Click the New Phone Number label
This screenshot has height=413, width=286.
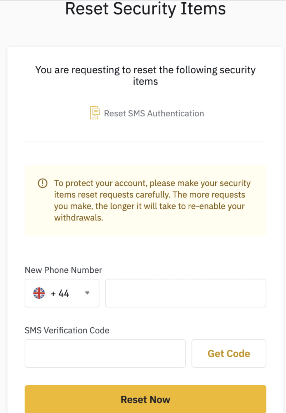pos(63,270)
